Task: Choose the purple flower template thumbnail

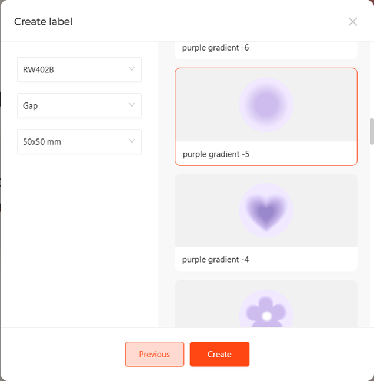Action: click(x=266, y=304)
